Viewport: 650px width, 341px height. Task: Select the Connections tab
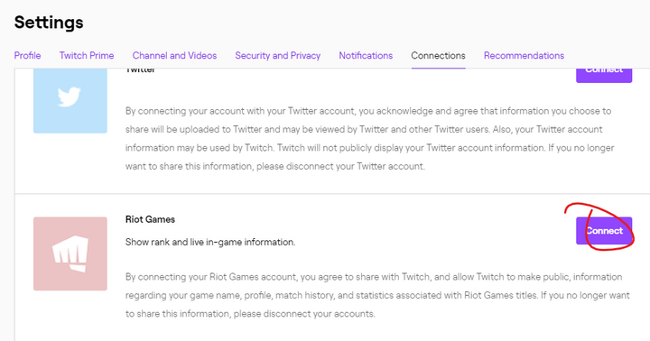click(438, 56)
